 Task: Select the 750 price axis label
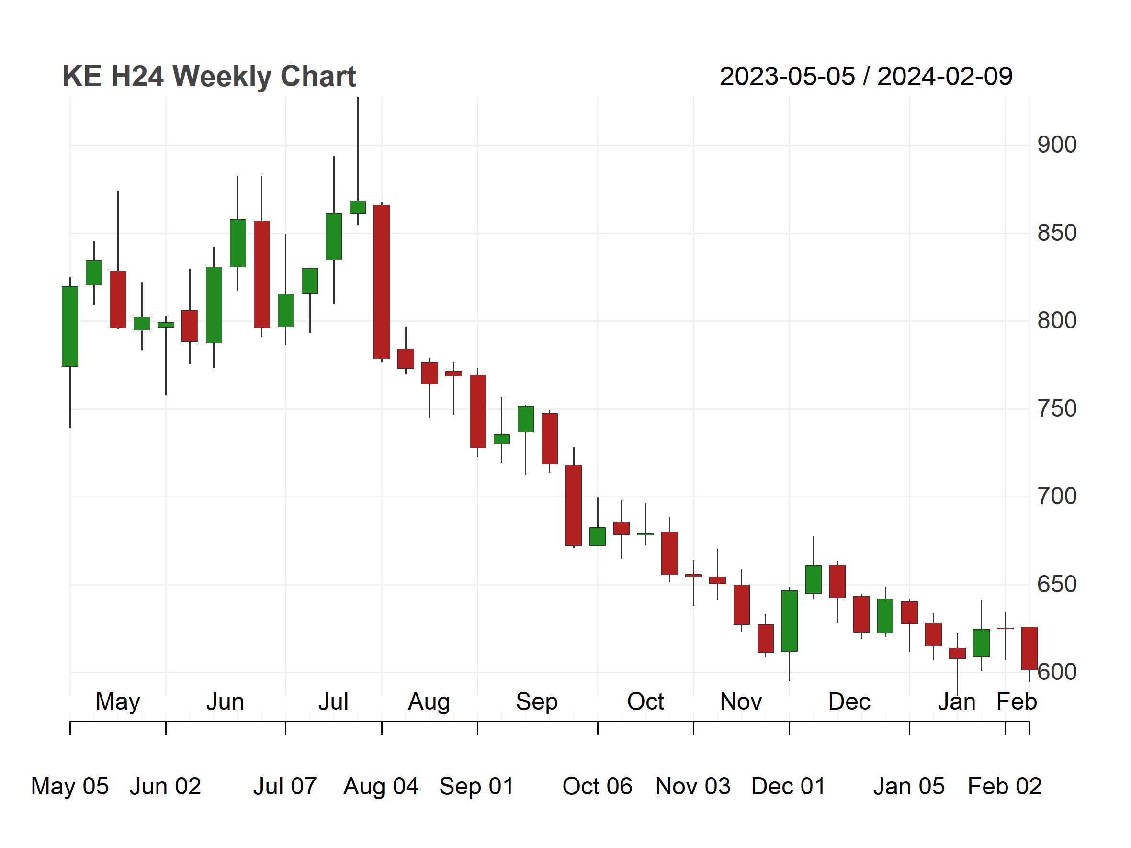1057,409
